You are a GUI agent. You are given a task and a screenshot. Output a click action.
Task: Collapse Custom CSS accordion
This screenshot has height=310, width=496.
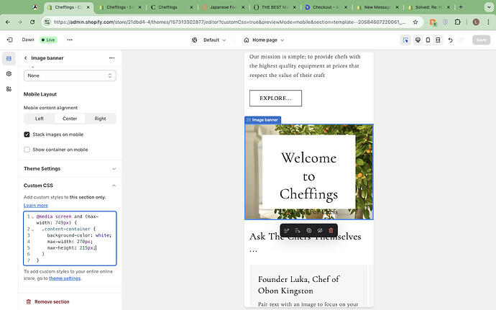[x=70, y=186]
